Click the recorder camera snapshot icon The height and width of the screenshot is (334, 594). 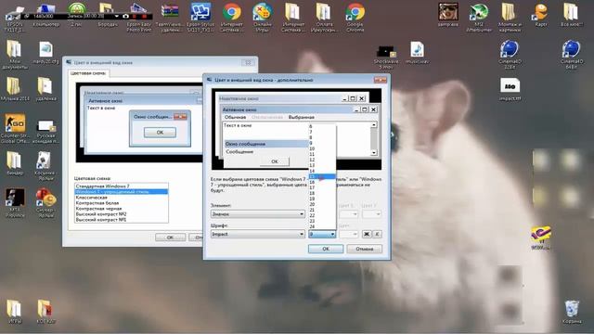tap(126, 17)
